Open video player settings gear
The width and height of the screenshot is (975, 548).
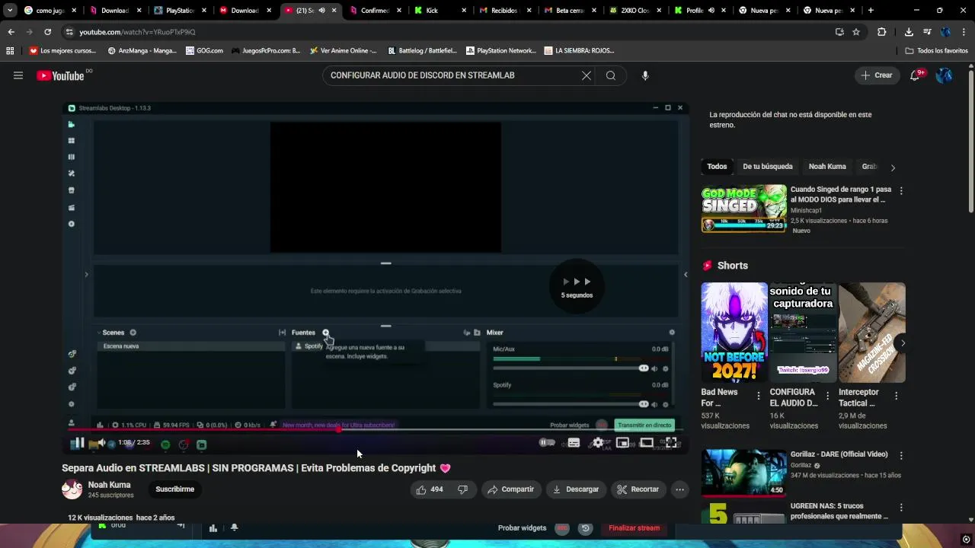coord(598,443)
